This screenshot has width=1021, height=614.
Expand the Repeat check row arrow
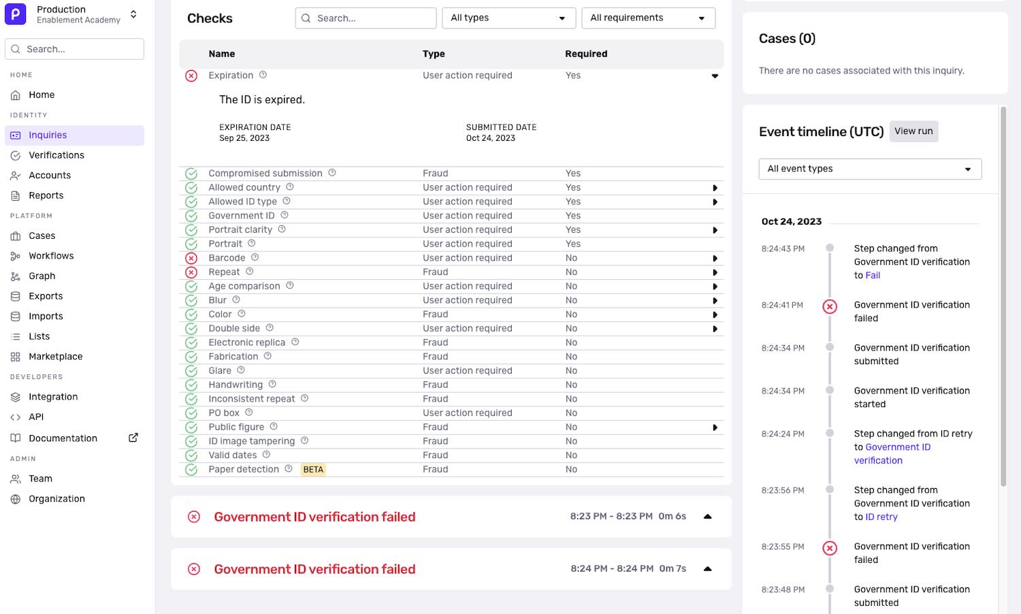(x=715, y=272)
